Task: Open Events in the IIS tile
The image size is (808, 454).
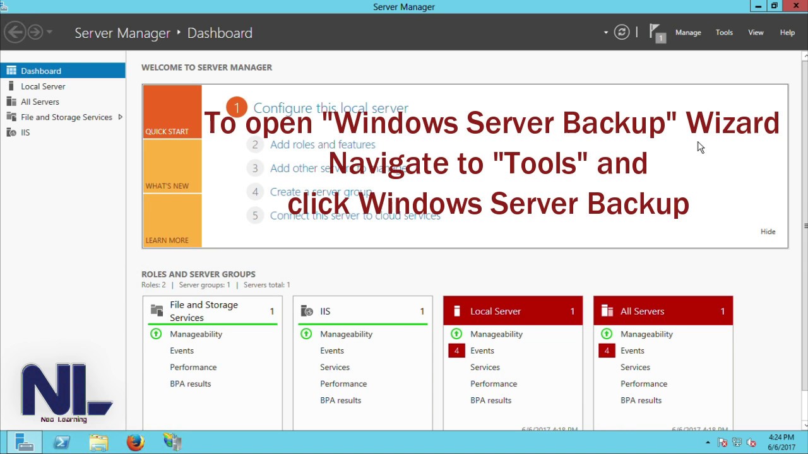Action: pos(332,351)
